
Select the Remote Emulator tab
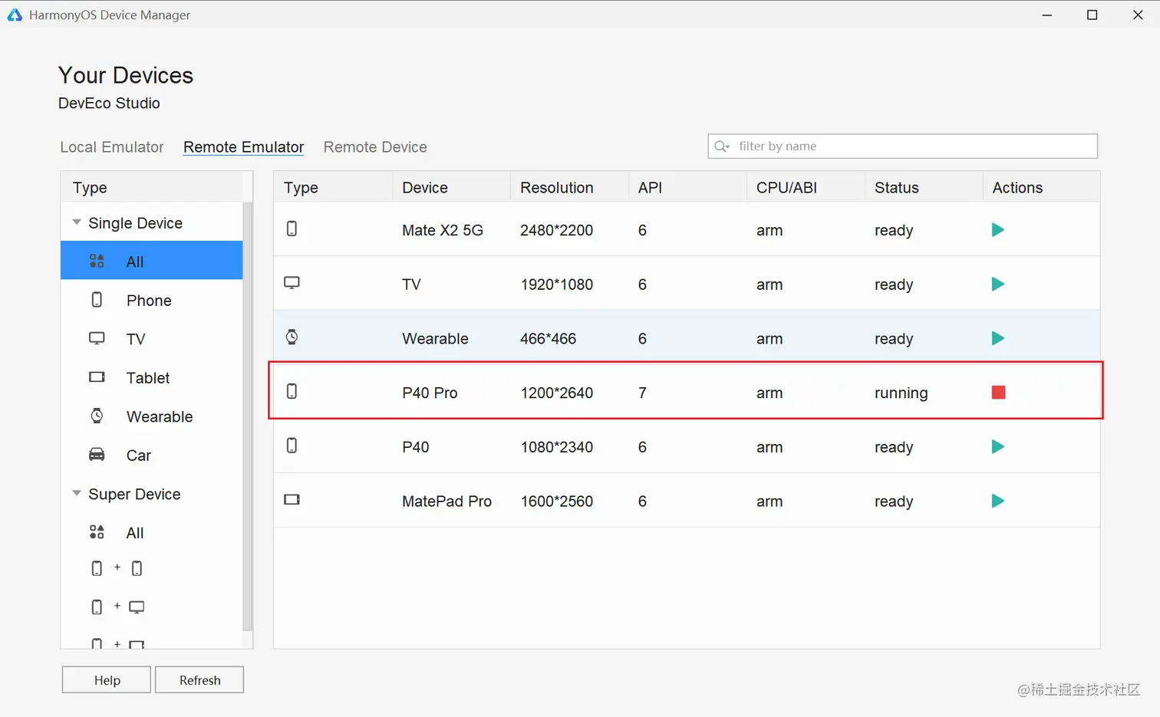243,147
